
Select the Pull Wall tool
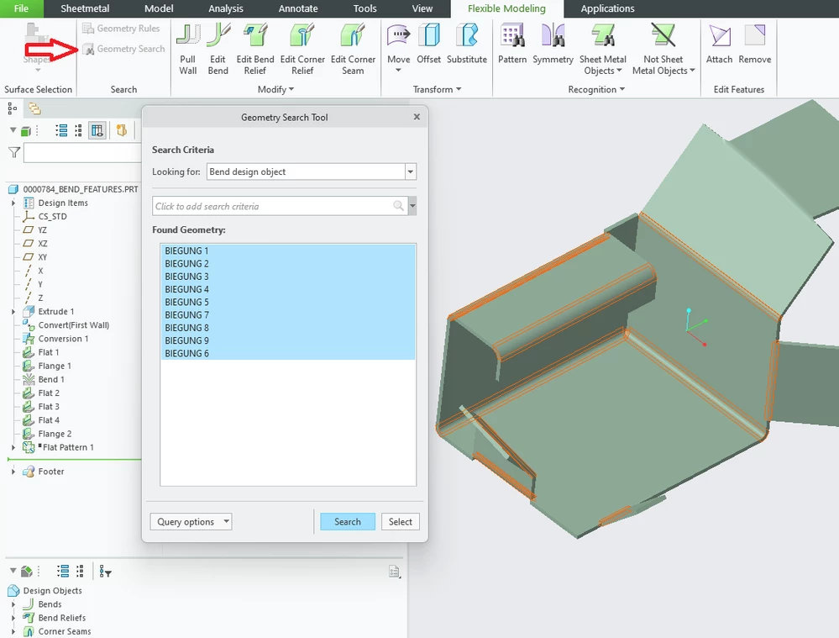[187, 48]
